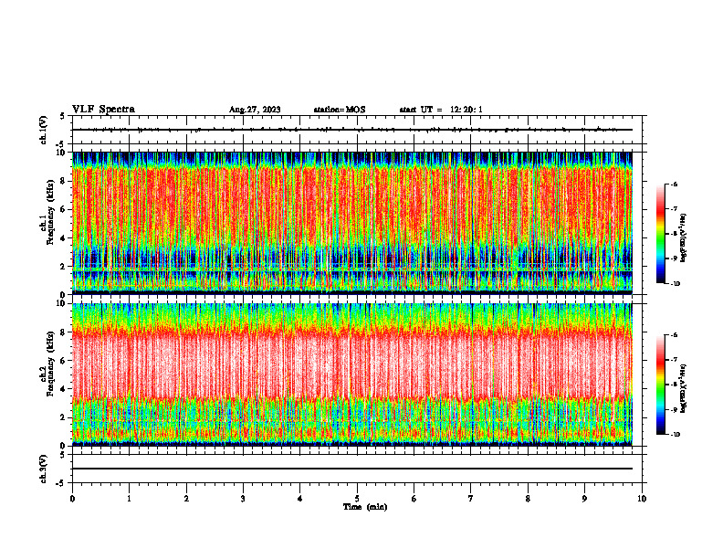Click the '5' tick on the ch.1(V) axis
723x559 pixels.
click(62, 116)
